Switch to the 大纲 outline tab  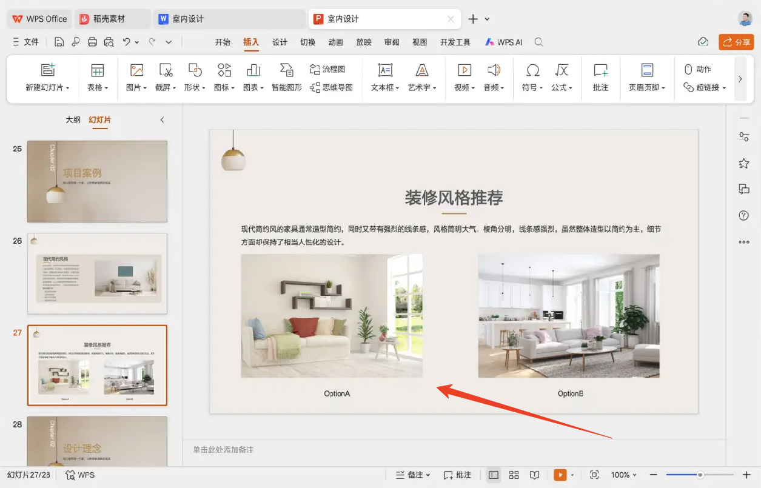[x=73, y=120]
